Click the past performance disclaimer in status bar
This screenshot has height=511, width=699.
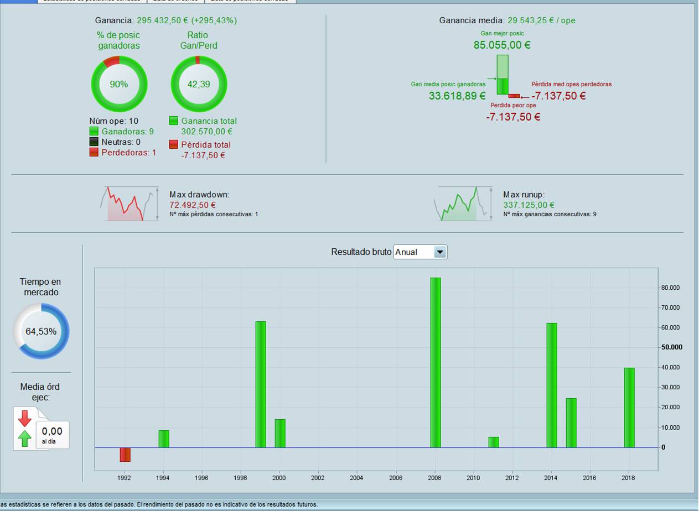159,504
